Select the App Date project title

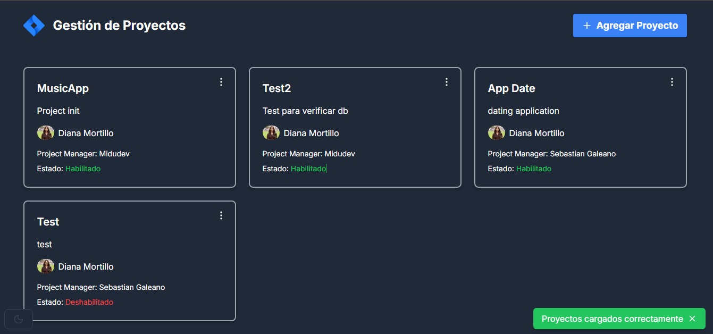(x=511, y=88)
